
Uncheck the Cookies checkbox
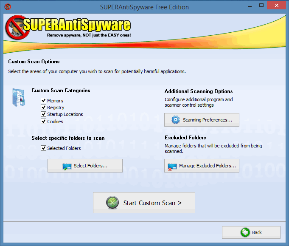pos(43,121)
